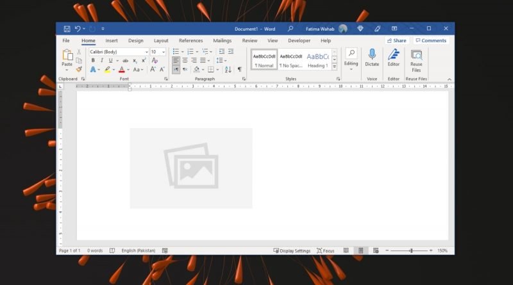
Task: Apply Text Effects blue A
Action: click(x=92, y=70)
